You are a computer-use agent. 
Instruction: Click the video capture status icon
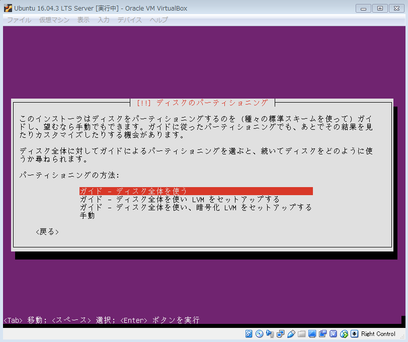323,334
